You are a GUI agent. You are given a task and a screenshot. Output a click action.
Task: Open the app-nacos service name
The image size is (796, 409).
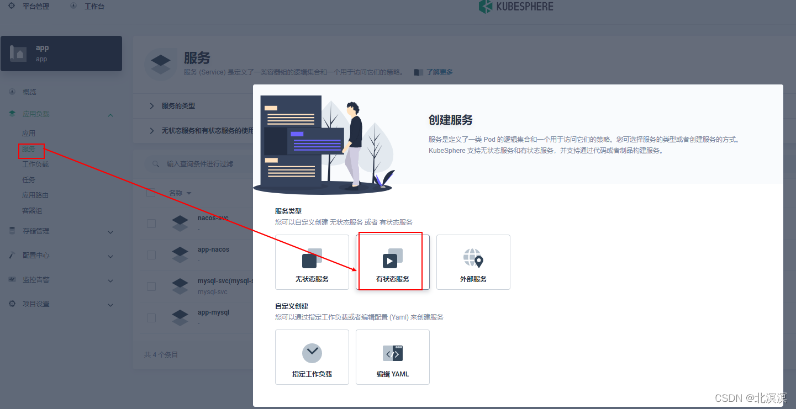pyautogui.click(x=213, y=249)
